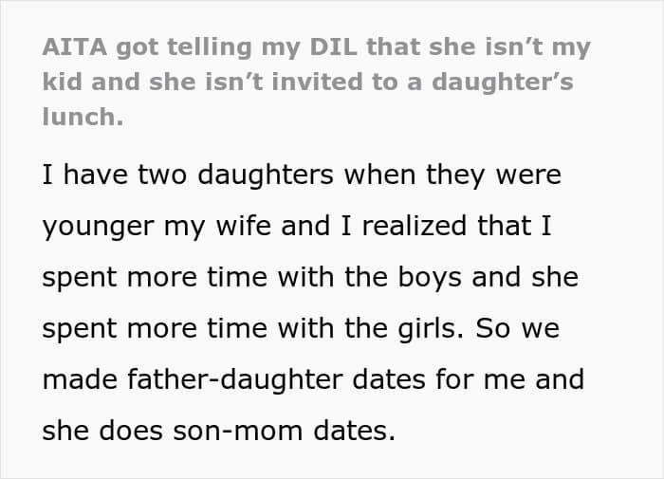Click the word "invited" in the heading
Image resolution: width=664 pixels, height=479 pixels.
point(317,83)
